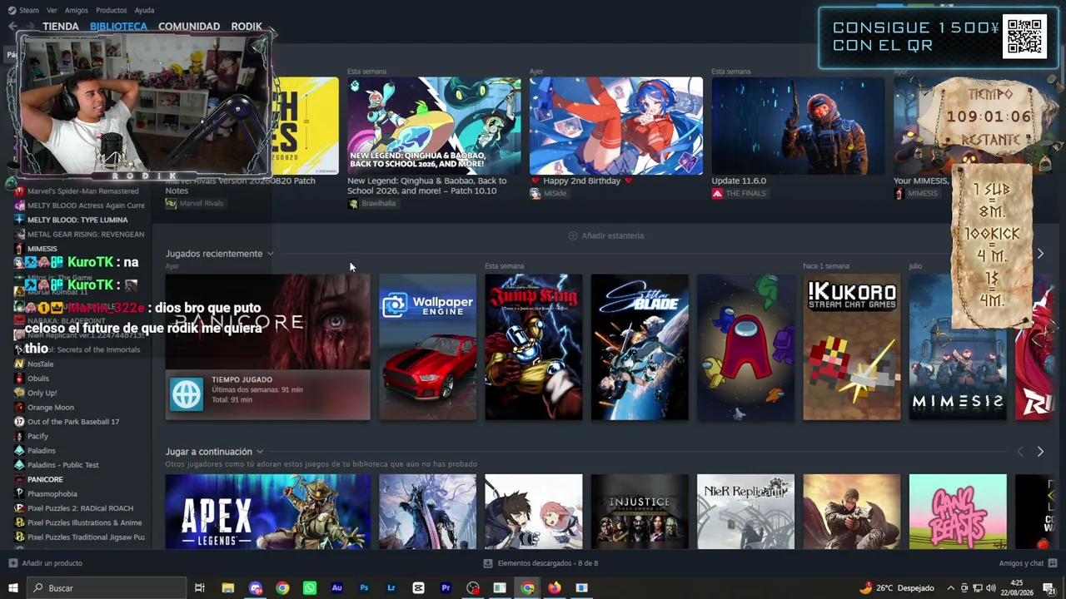This screenshot has width=1066, height=599.
Task: Open the Among Us game cover
Action: (x=745, y=347)
